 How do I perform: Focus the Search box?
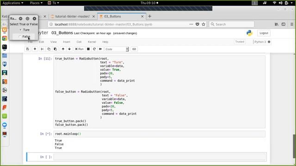point(231,24)
